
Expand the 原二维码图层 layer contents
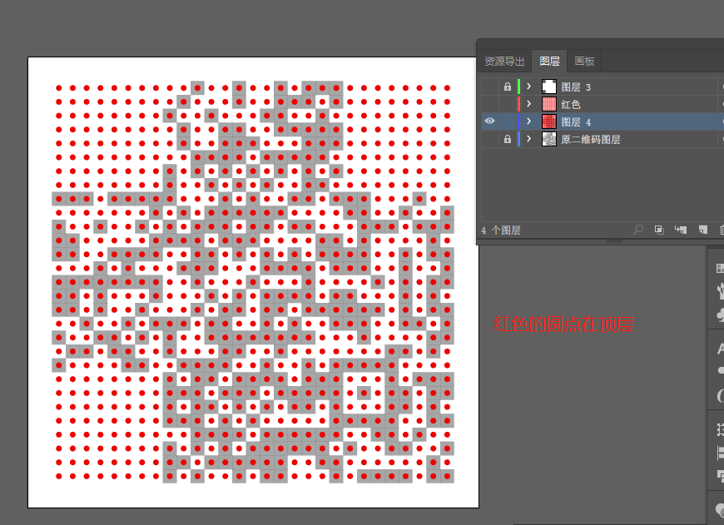pyautogui.click(x=529, y=139)
